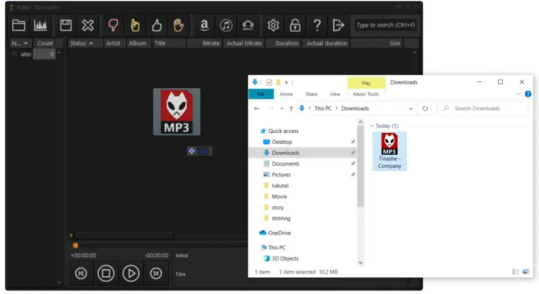Open settings gear in Fakin' The Funk

[x=273, y=25]
